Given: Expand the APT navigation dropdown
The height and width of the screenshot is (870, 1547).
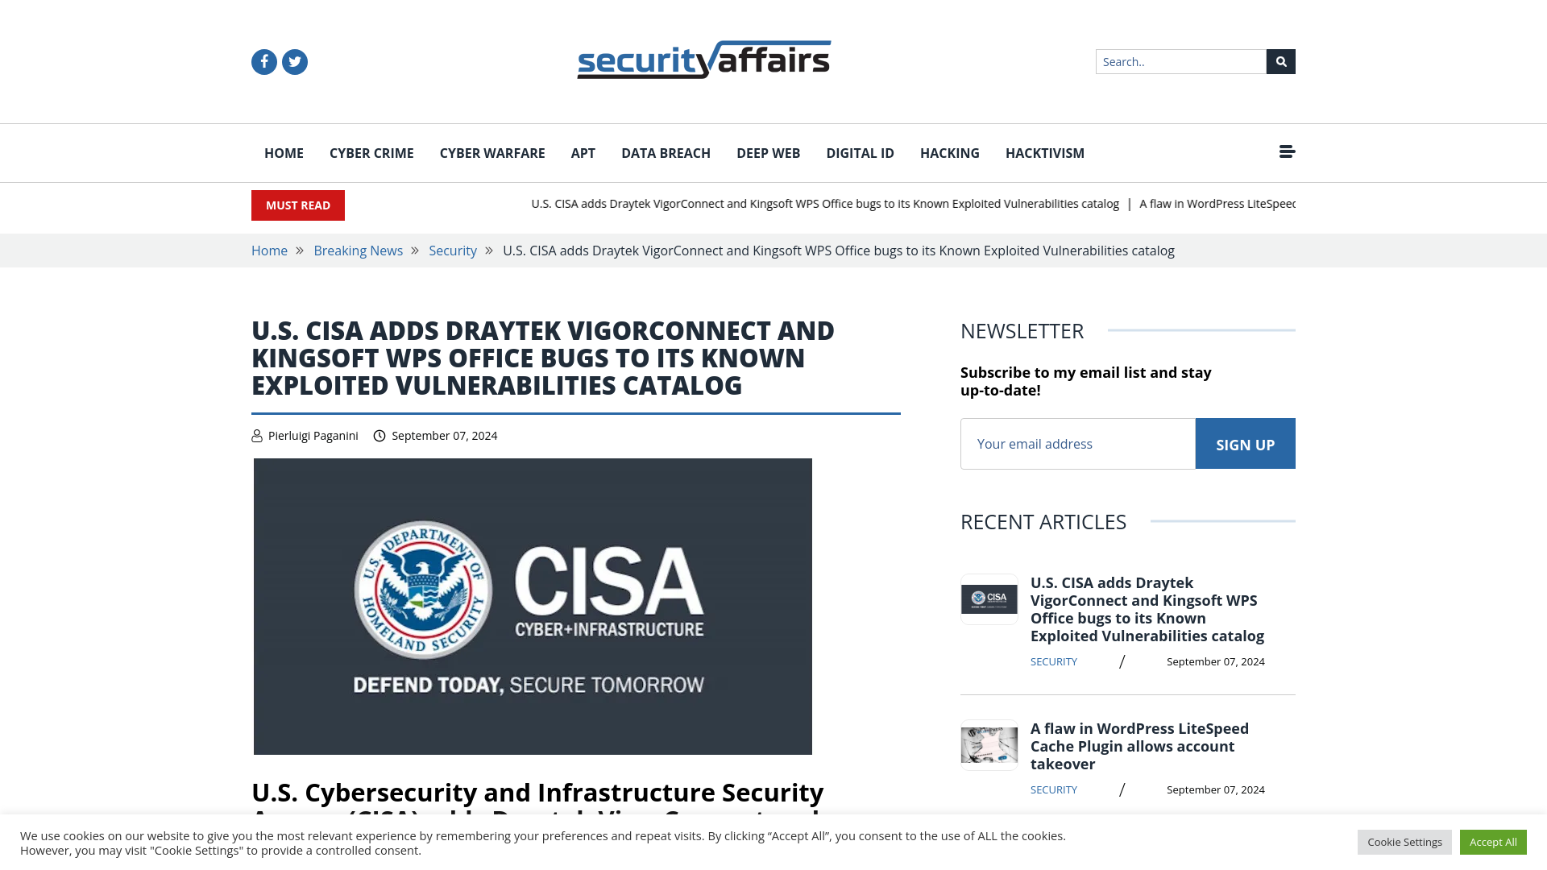Looking at the screenshot, I should click(583, 152).
